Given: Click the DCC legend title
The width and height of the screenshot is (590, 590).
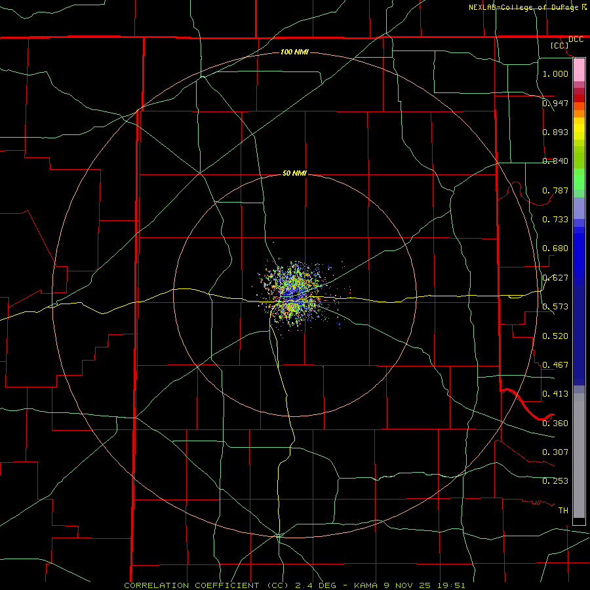Looking at the screenshot, I should coord(576,39).
